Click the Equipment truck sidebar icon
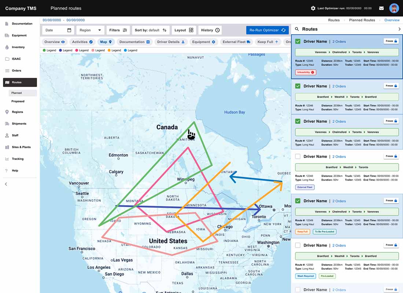This screenshot has height=293, width=403. [7, 35]
